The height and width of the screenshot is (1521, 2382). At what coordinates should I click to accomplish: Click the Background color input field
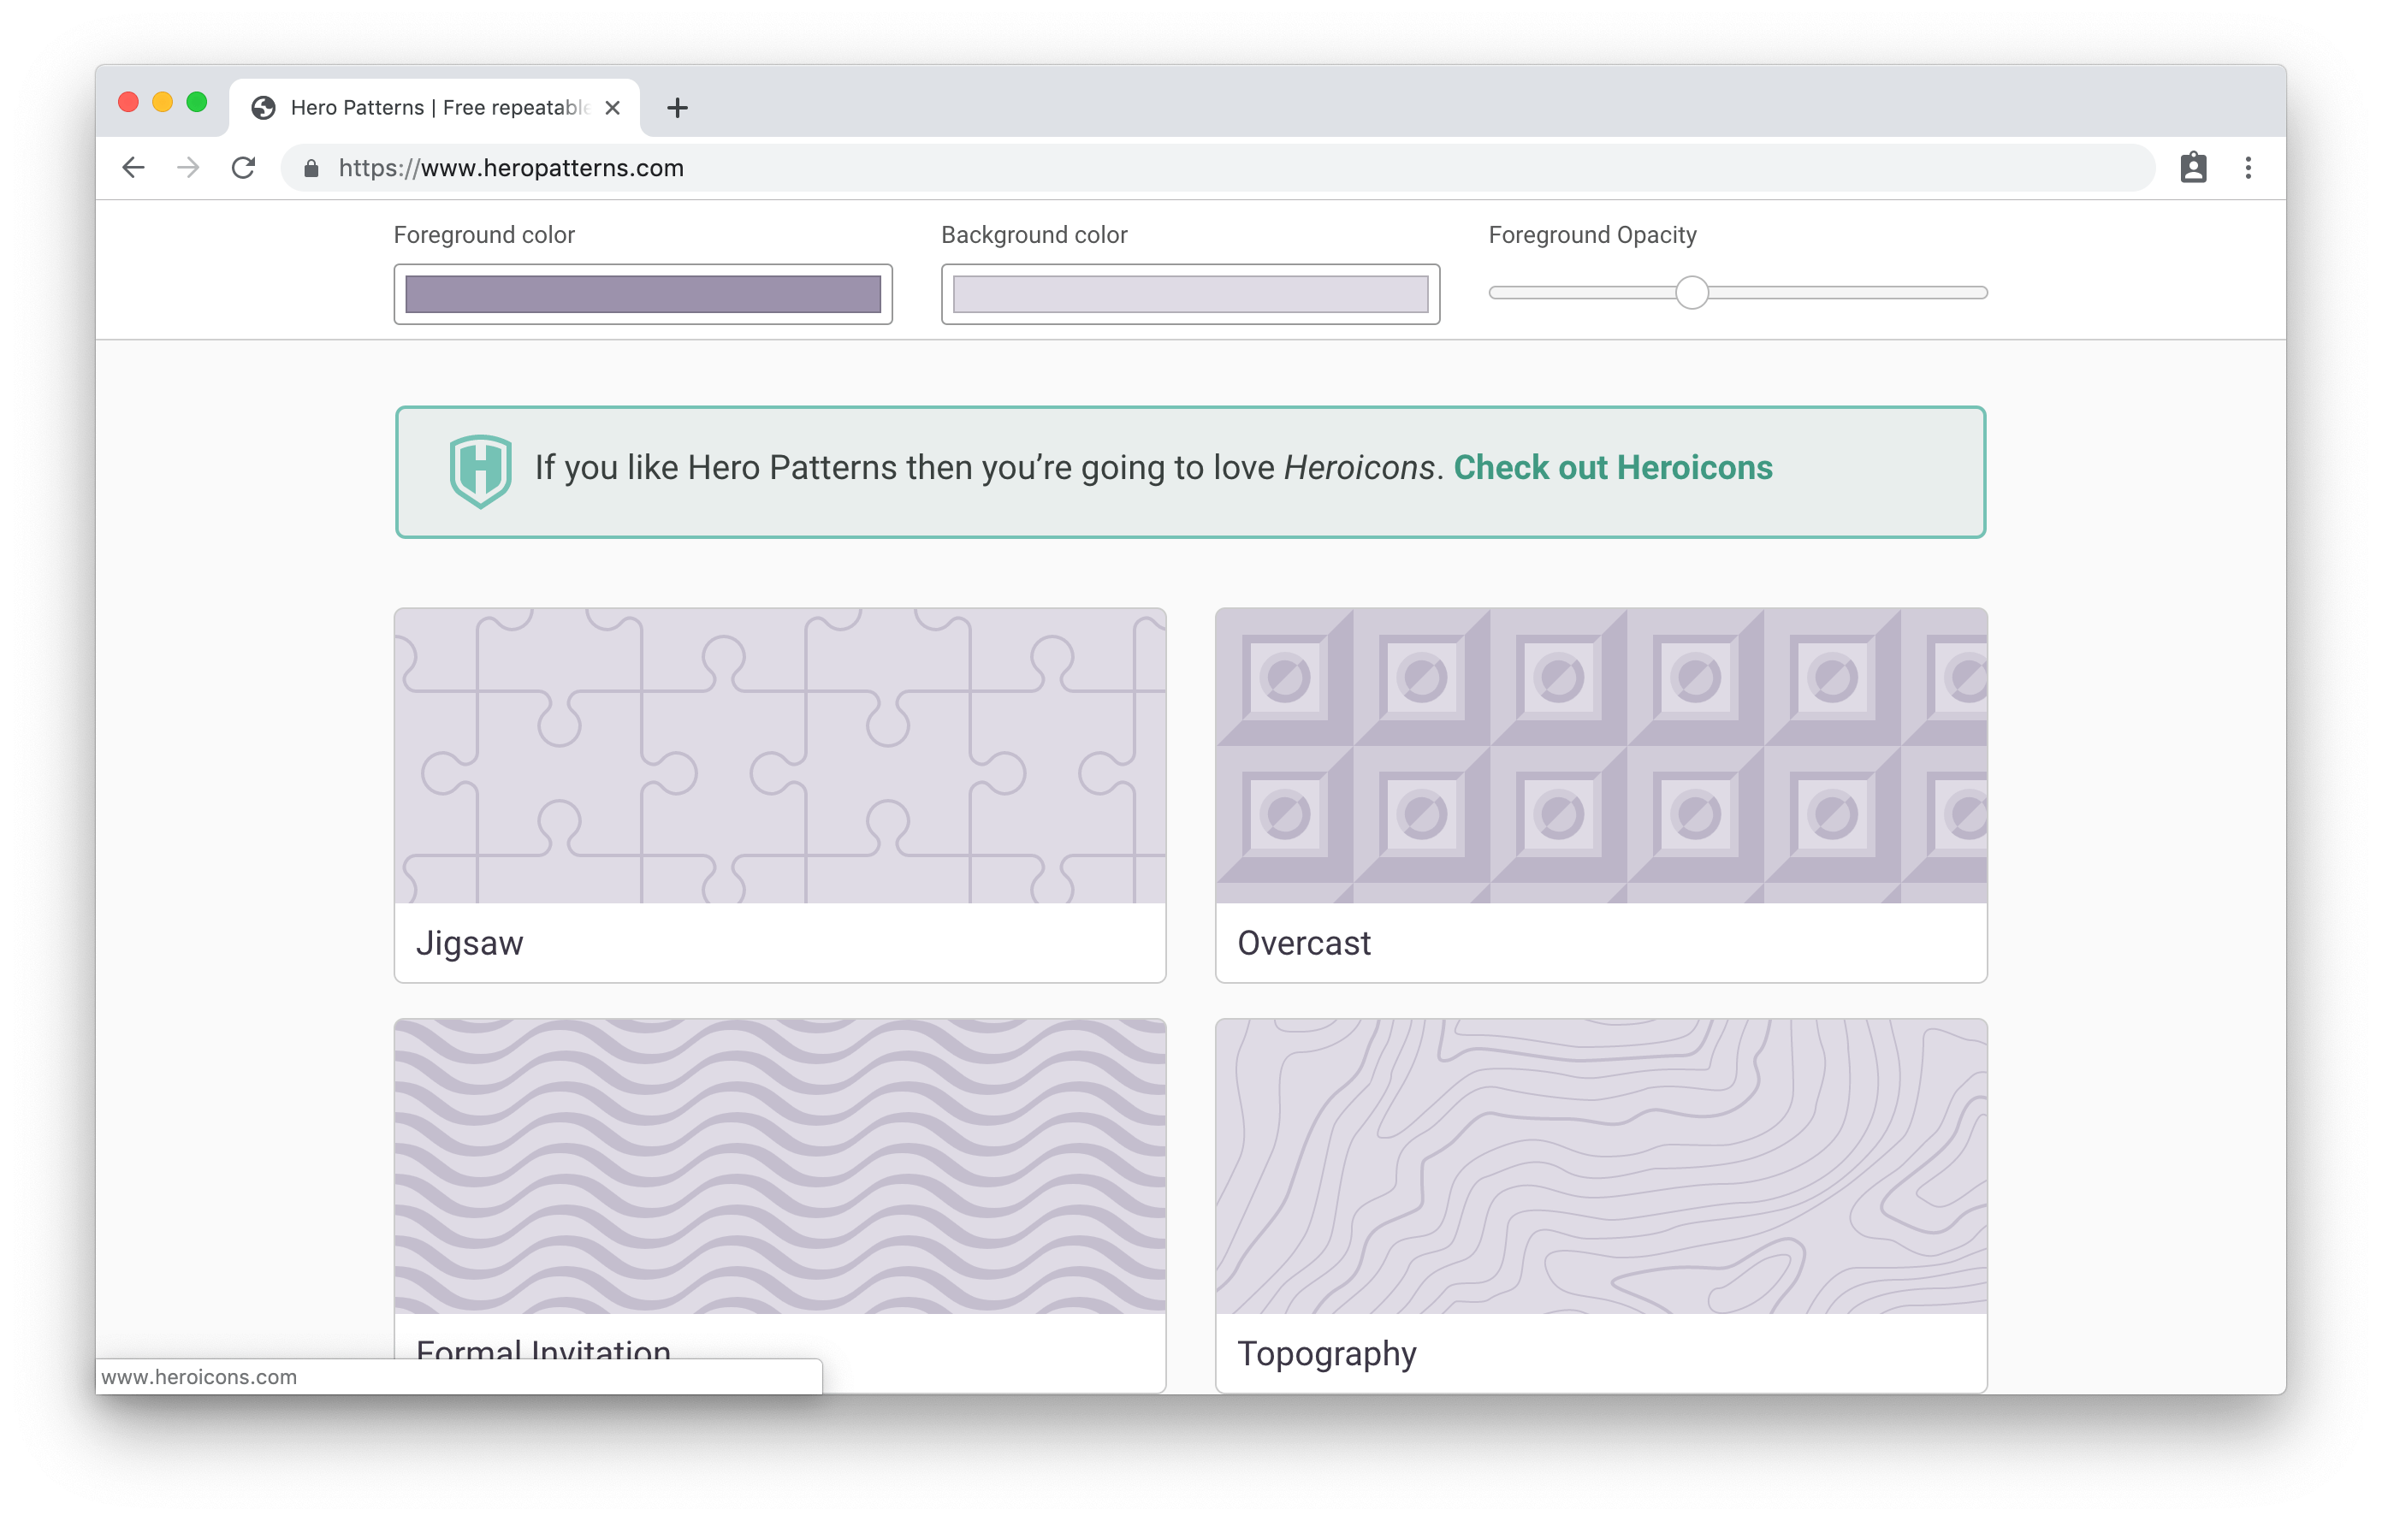(x=1191, y=292)
